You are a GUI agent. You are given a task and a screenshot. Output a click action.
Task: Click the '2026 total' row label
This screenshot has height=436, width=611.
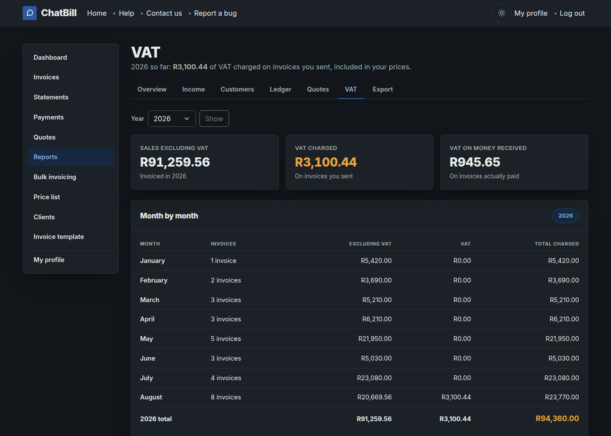pyautogui.click(x=156, y=419)
